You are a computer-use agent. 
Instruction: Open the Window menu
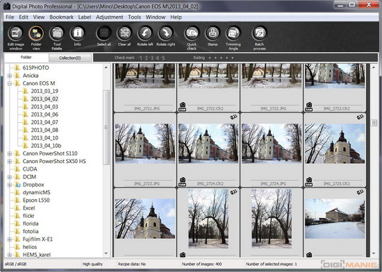click(x=156, y=17)
